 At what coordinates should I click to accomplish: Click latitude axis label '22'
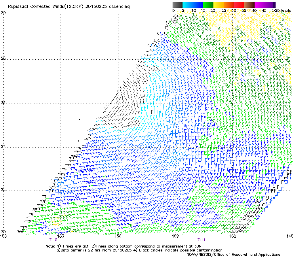(x=3, y=190)
